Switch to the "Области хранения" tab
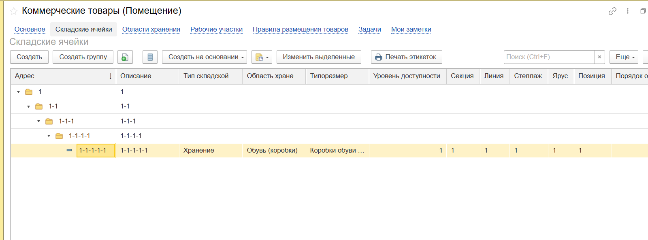 151,29
